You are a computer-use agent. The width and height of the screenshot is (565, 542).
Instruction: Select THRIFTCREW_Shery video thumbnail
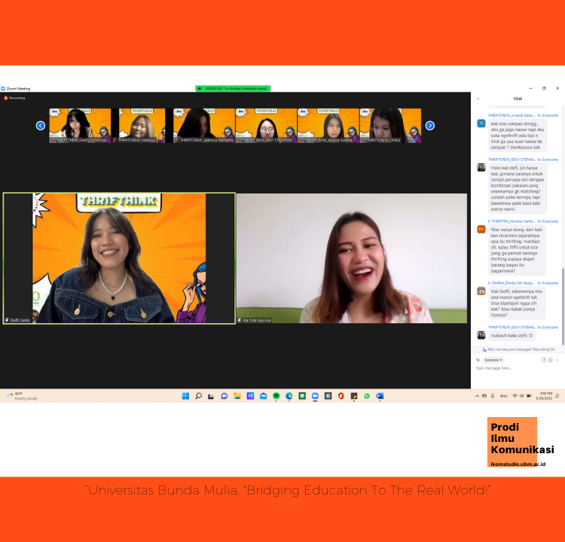pyautogui.click(x=80, y=125)
